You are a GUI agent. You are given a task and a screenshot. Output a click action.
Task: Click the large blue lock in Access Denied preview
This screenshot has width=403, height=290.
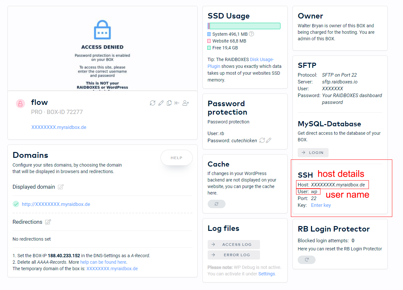pos(102,30)
